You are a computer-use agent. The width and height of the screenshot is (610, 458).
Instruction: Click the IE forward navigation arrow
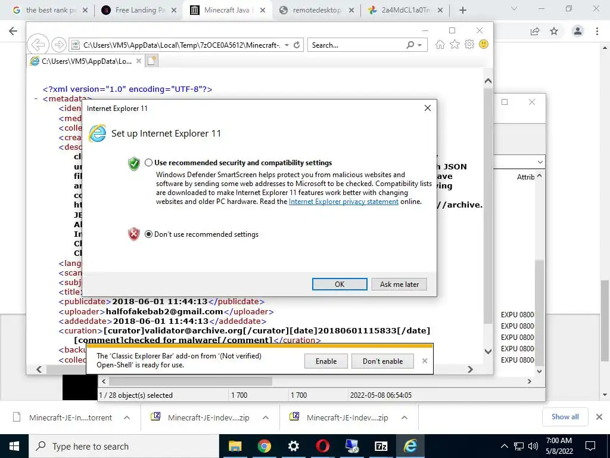point(59,45)
